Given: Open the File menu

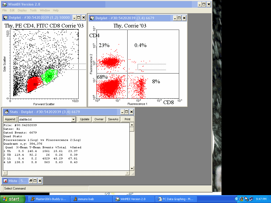Looking at the screenshot, I should (x=4, y=10).
